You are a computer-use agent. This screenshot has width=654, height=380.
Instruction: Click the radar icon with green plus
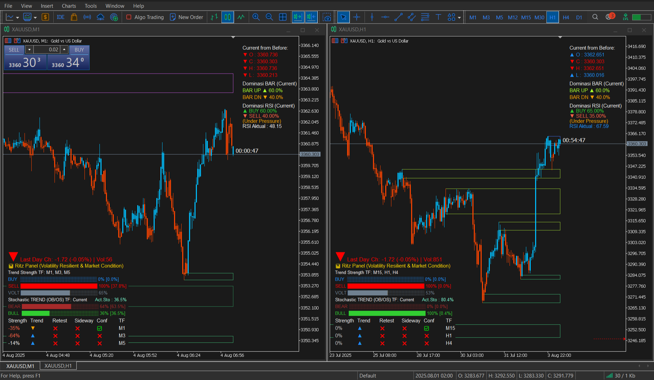[114, 17]
